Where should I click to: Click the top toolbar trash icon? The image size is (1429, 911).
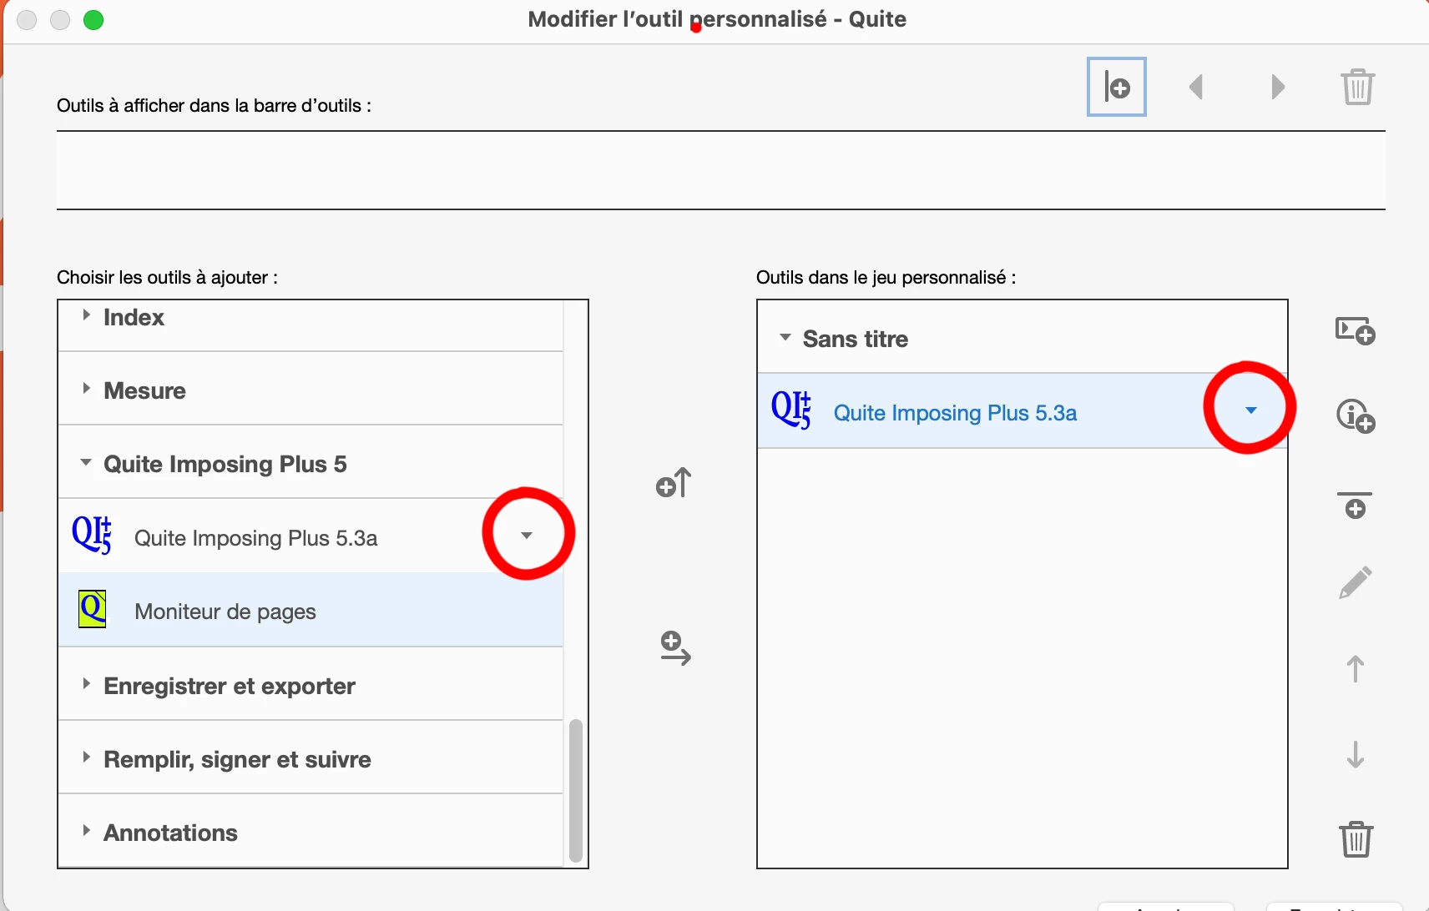point(1358,87)
